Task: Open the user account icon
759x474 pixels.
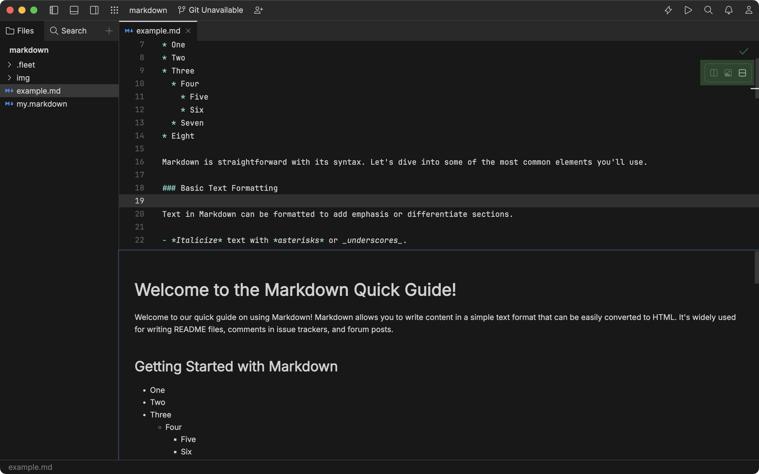Action: [749, 10]
